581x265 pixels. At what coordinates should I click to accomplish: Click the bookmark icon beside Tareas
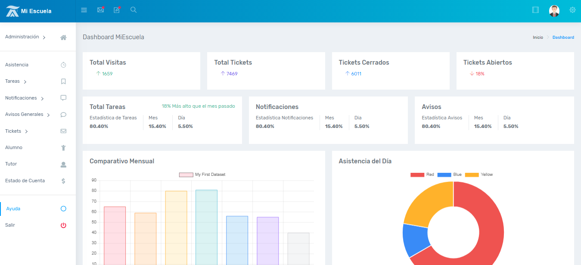click(x=63, y=81)
